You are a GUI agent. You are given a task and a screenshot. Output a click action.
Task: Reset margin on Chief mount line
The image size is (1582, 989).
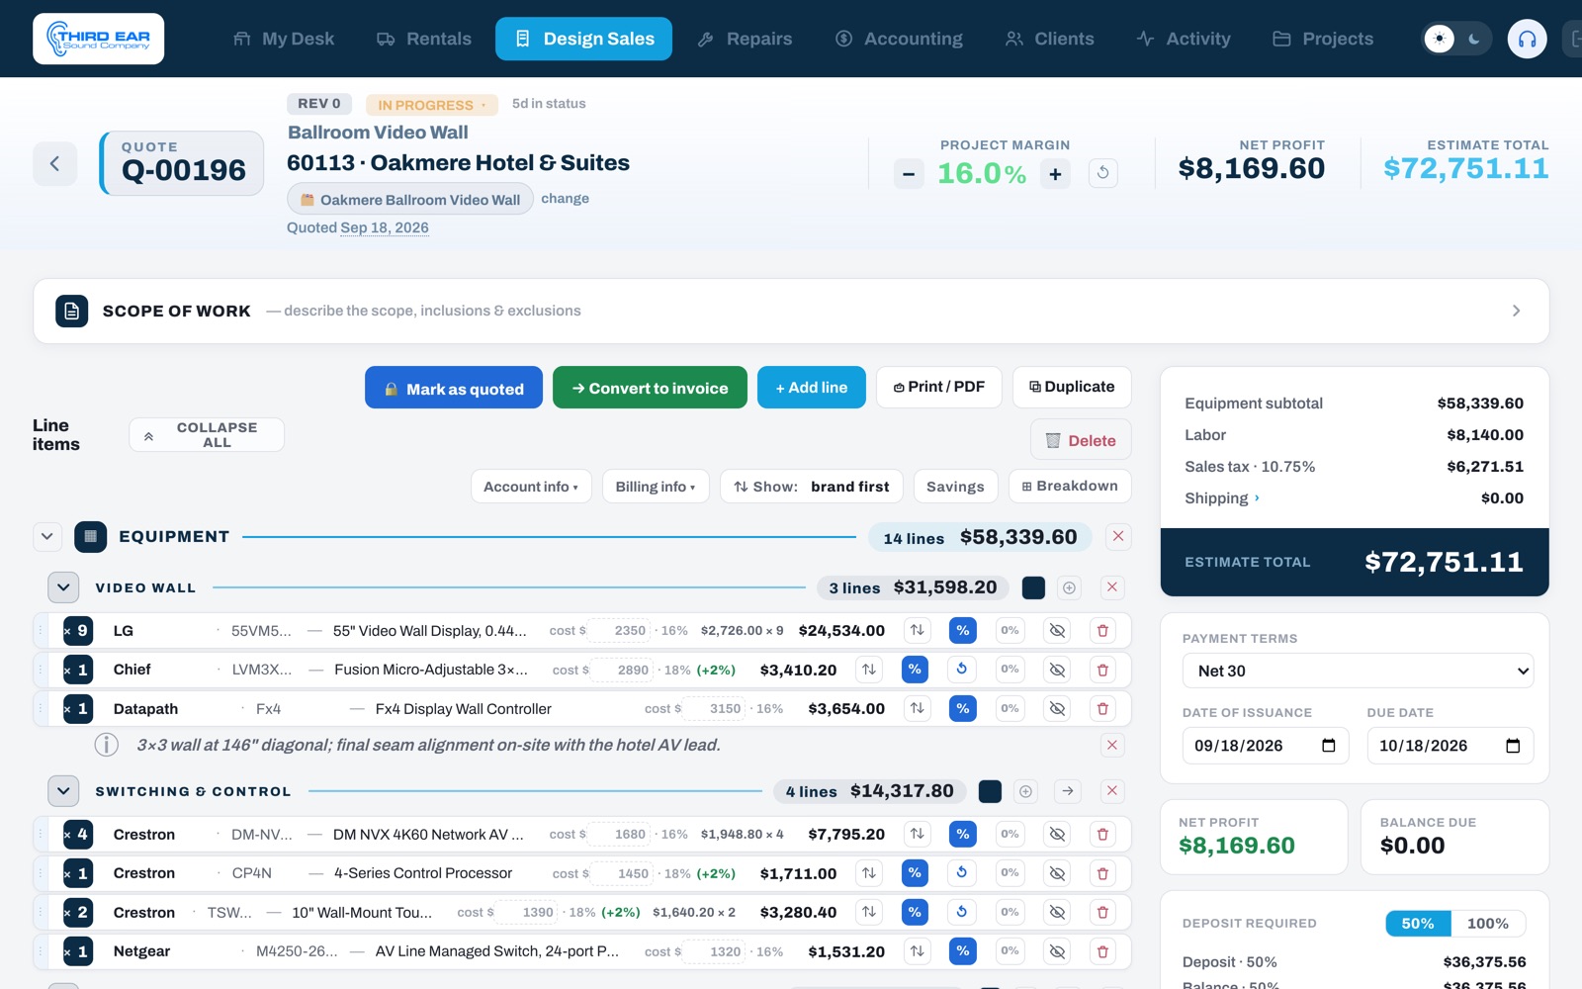click(x=961, y=670)
